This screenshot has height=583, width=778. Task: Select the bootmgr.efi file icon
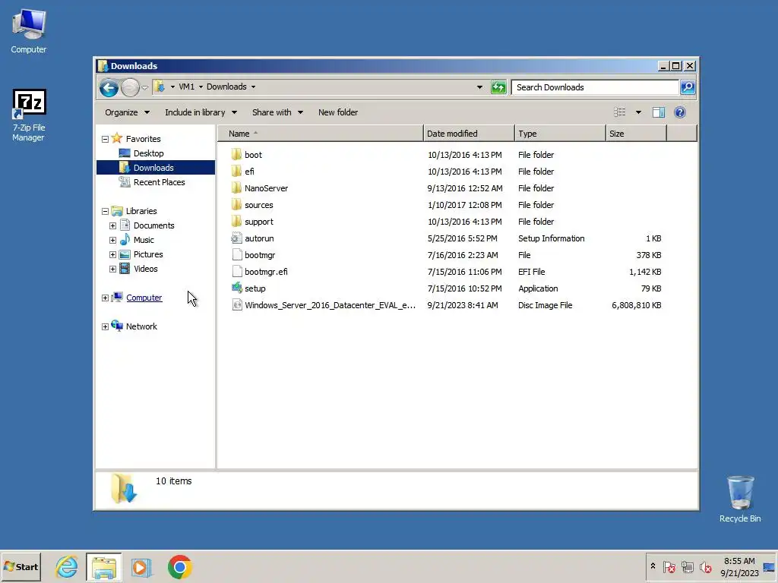[x=237, y=272]
